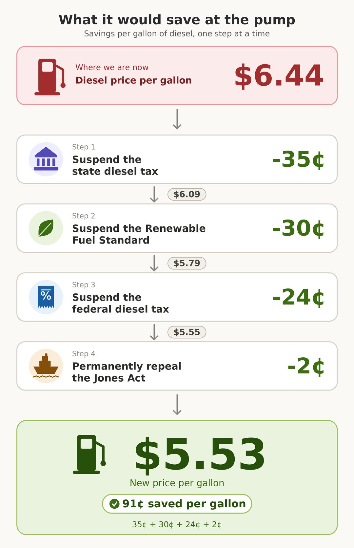354x548 pixels.
Task: Click the red fuel pump icon
Action: click(50, 77)
